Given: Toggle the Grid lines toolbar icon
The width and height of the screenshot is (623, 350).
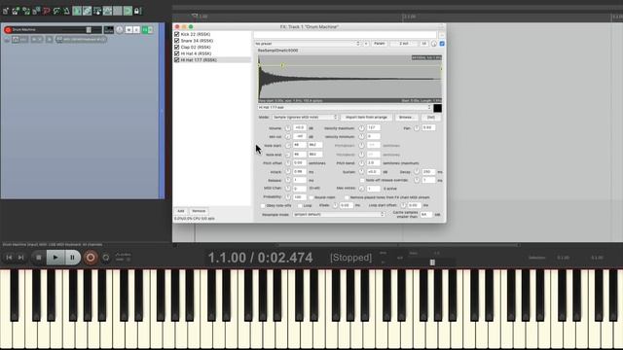Looking at the screenshot, I should 117,11.
